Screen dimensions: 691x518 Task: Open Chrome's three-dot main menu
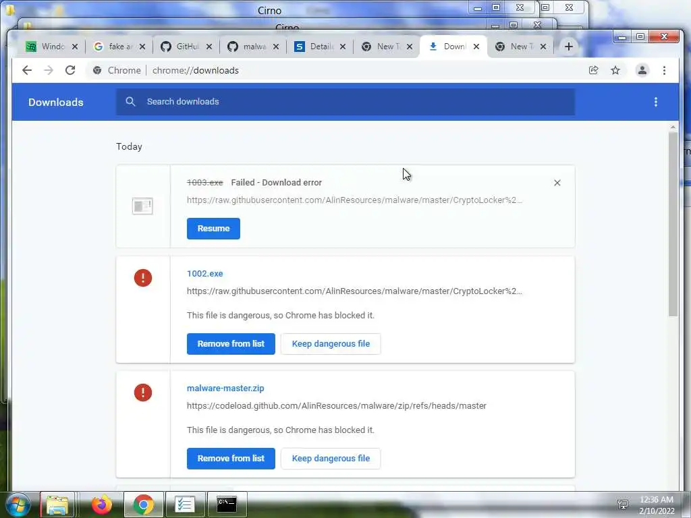click(x=664, y=70)
